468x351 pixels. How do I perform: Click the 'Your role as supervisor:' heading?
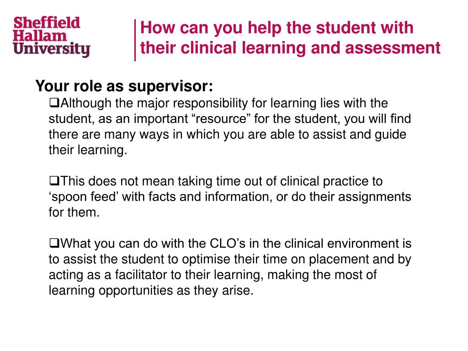coord(124,86)
